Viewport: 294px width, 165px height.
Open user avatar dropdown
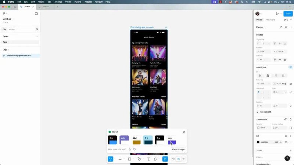coord(261,14)
